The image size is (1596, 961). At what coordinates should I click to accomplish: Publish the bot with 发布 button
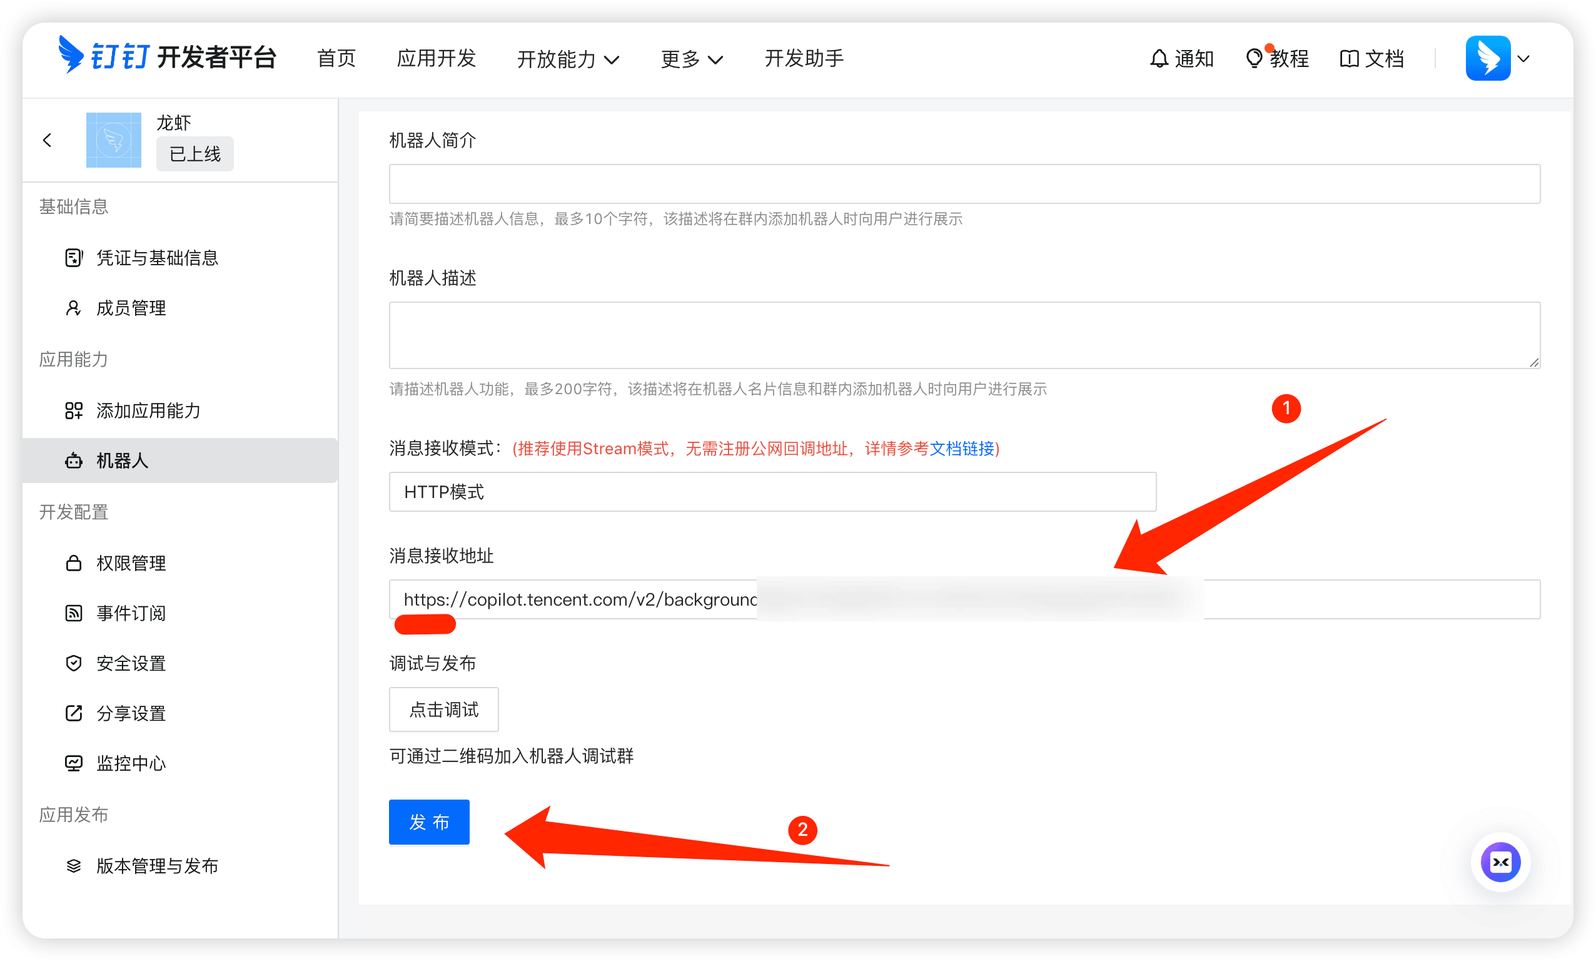pyautogui.click(x=428, y=821)
